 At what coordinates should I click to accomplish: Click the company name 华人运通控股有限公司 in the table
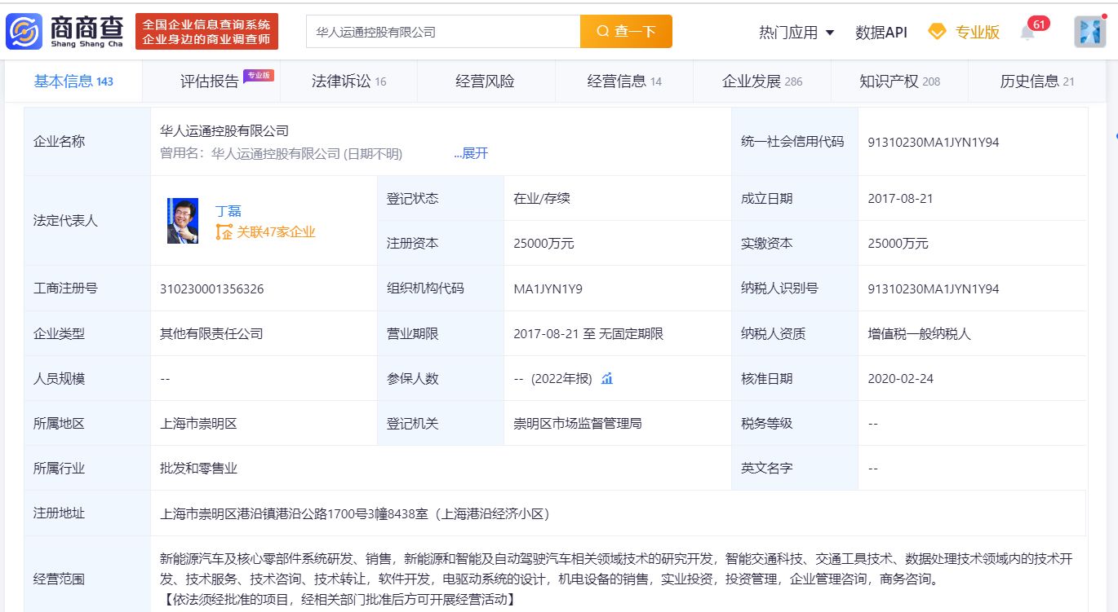(x=224, y=130)
